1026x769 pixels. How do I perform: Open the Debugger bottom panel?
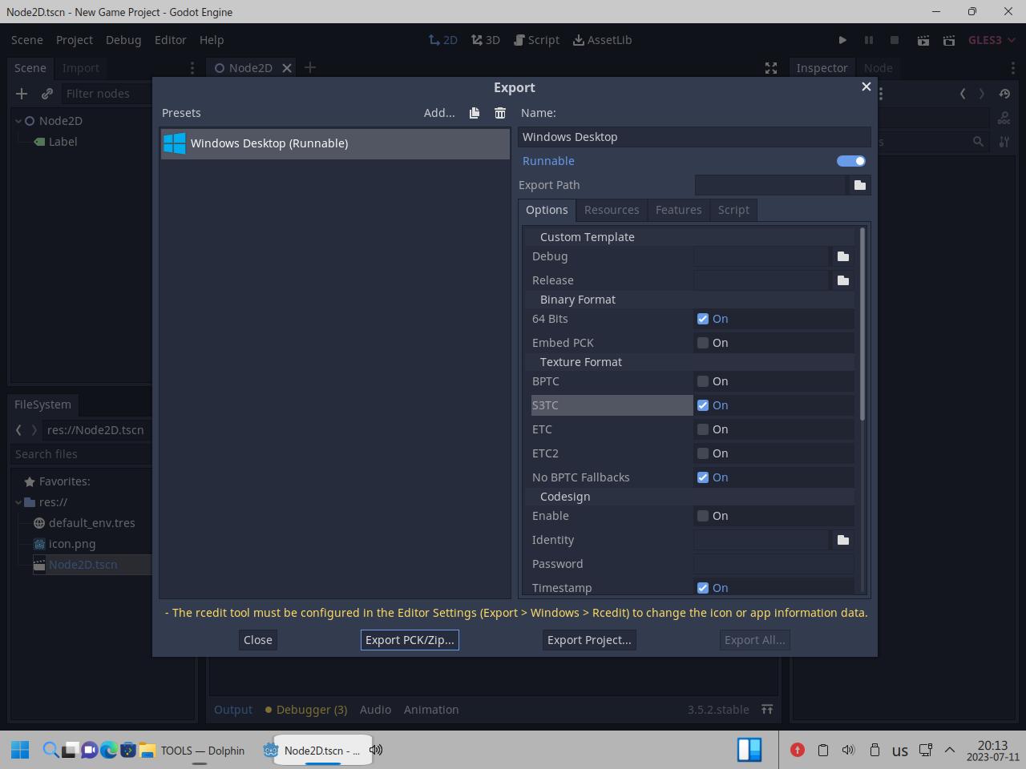[x=305, y=710]
